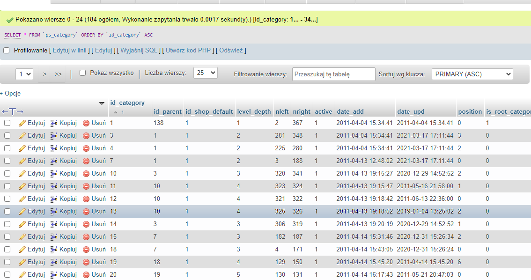The width and height of the screenshot is (531, 280).
Task: Click the Kopiuj icon for row 18
Action: point(54,250)
